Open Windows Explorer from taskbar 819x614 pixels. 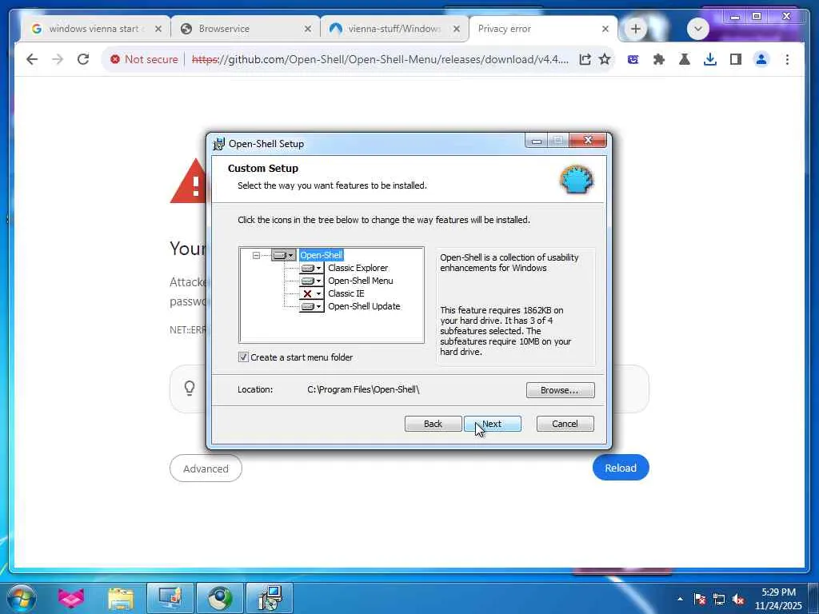[121, 598]
